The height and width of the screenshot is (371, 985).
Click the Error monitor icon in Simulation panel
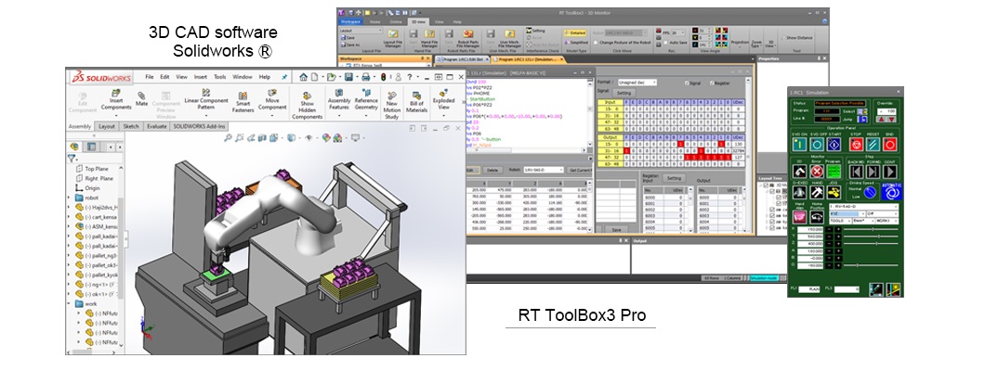(817, 172)
